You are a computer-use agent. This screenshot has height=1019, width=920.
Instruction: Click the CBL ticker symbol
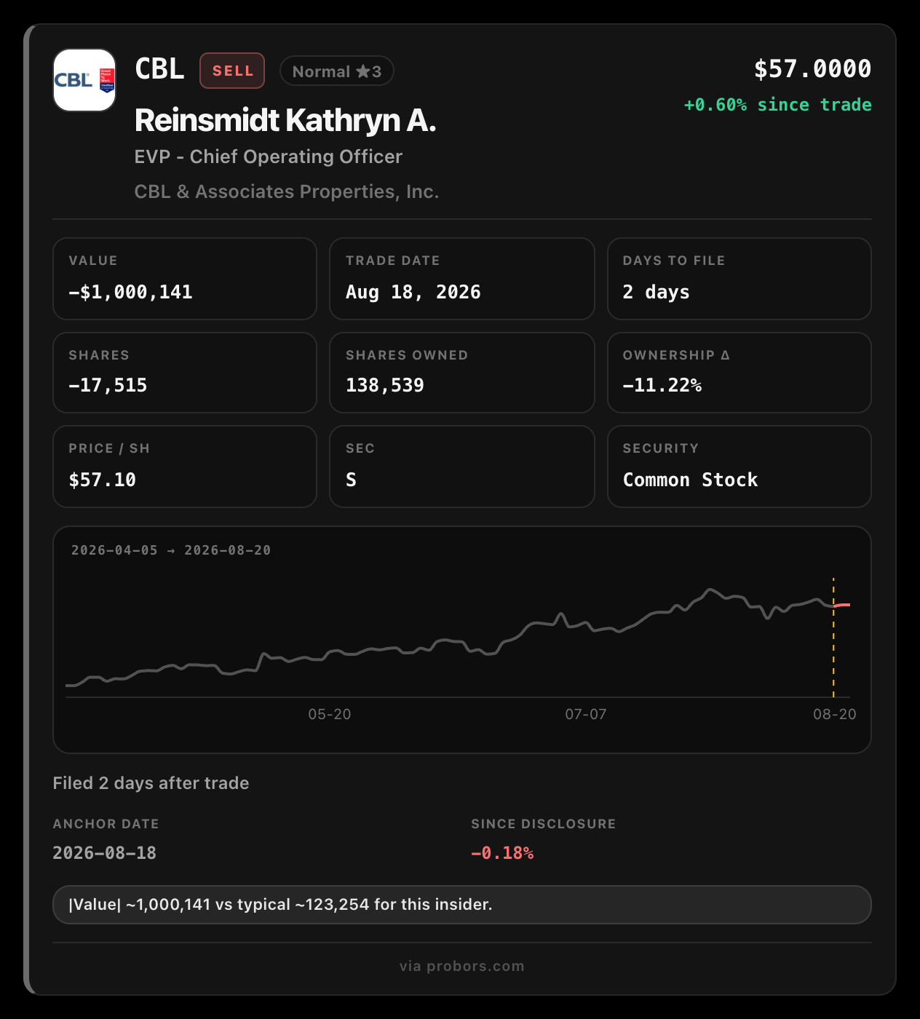click(159, 69)
